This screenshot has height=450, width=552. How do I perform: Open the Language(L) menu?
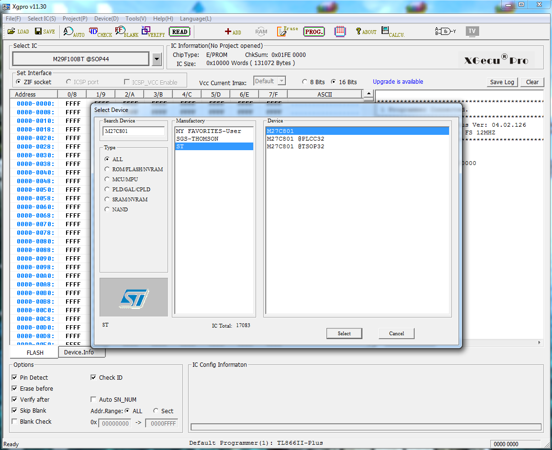(x=196, y=19)
